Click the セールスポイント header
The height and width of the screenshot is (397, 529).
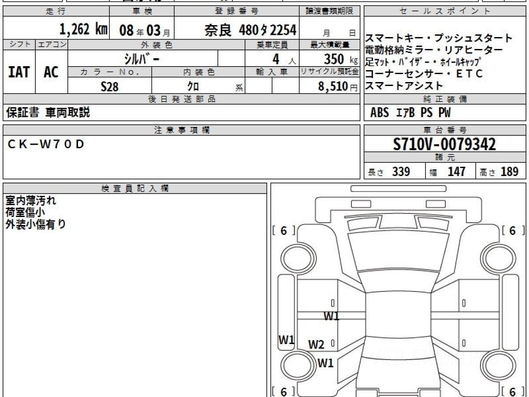pyautogui.click(x=445, y=11)
